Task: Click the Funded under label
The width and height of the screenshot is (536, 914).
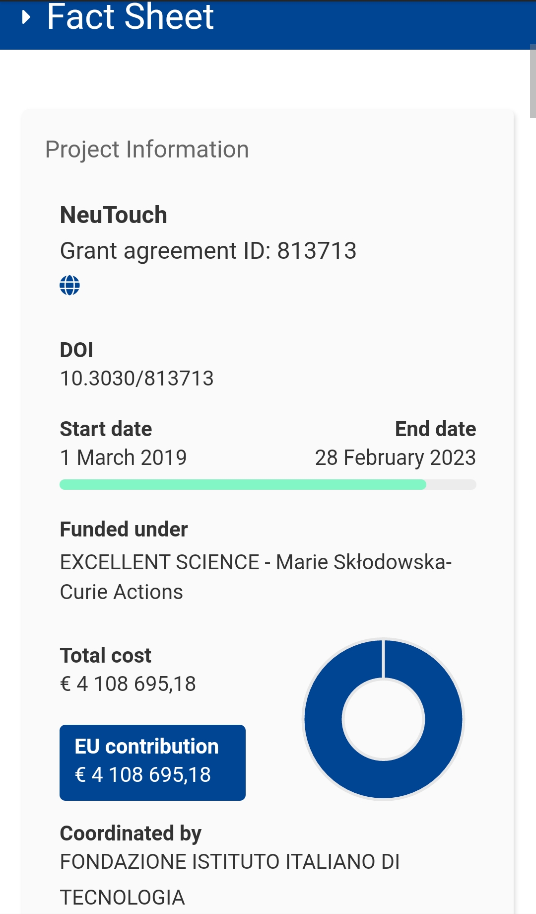Action: point(124,530)
